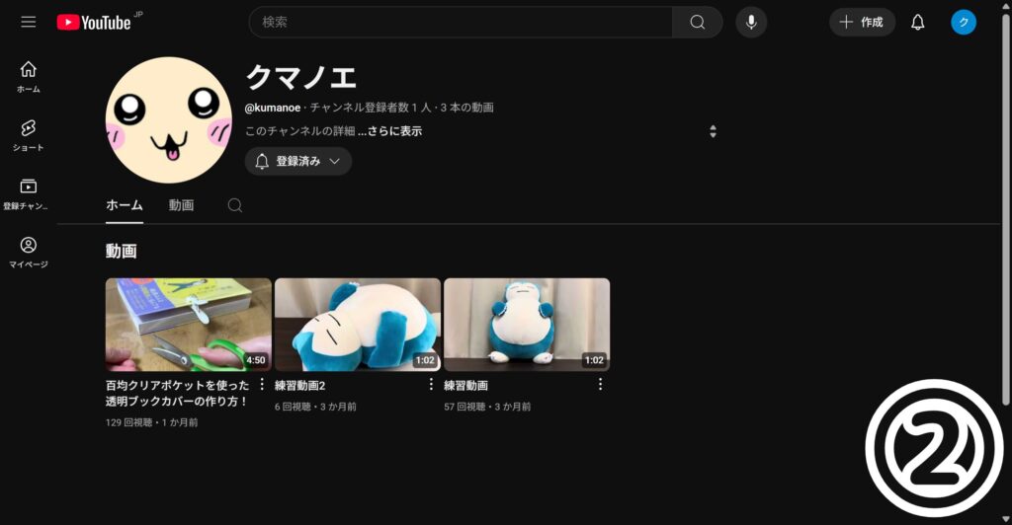Click the up-down arrow beside channel description
This screenshot has height=525, width=1012.
[713, 131]
